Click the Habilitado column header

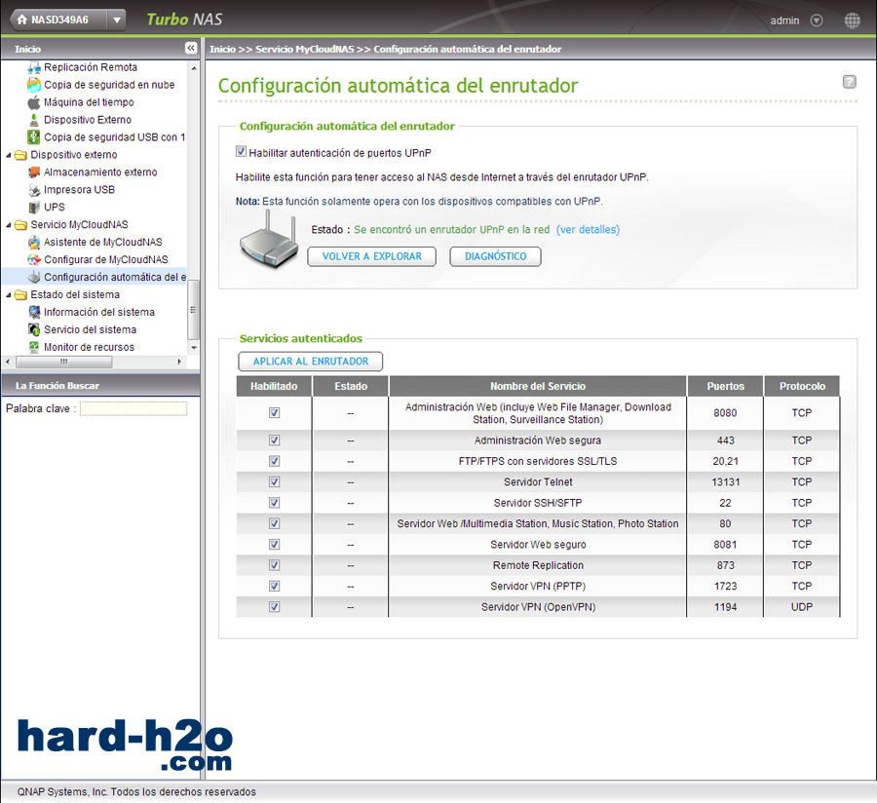(274, 387)
